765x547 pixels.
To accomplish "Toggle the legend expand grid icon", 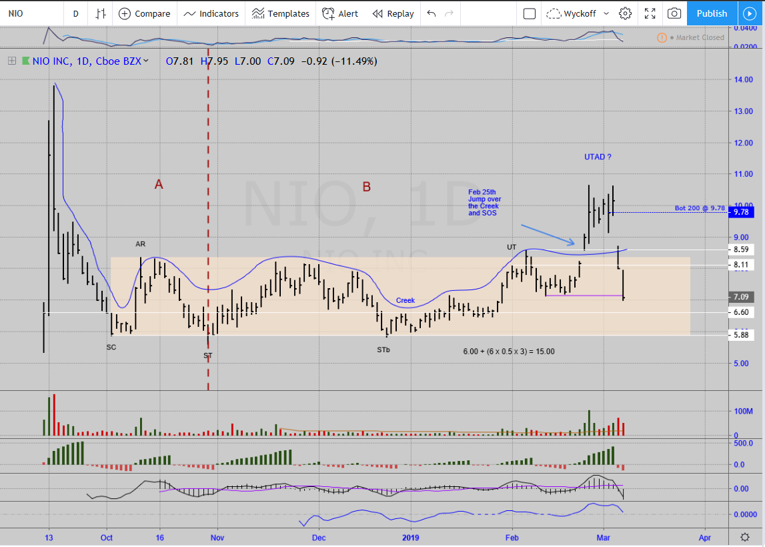I will pos(12,61).
